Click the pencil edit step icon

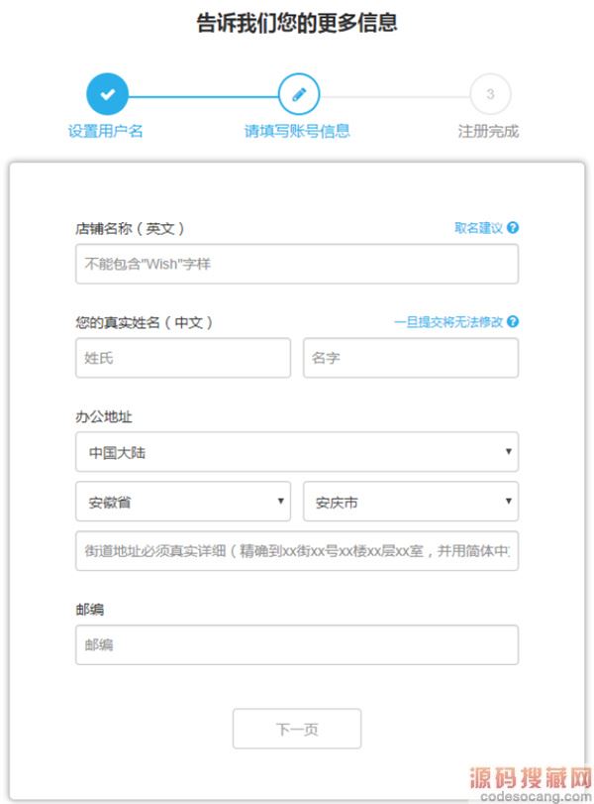(299, 94)
